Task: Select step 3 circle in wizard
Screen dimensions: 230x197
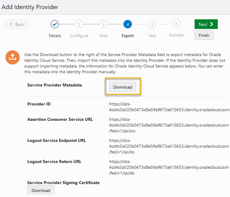Action: point(103,24)
